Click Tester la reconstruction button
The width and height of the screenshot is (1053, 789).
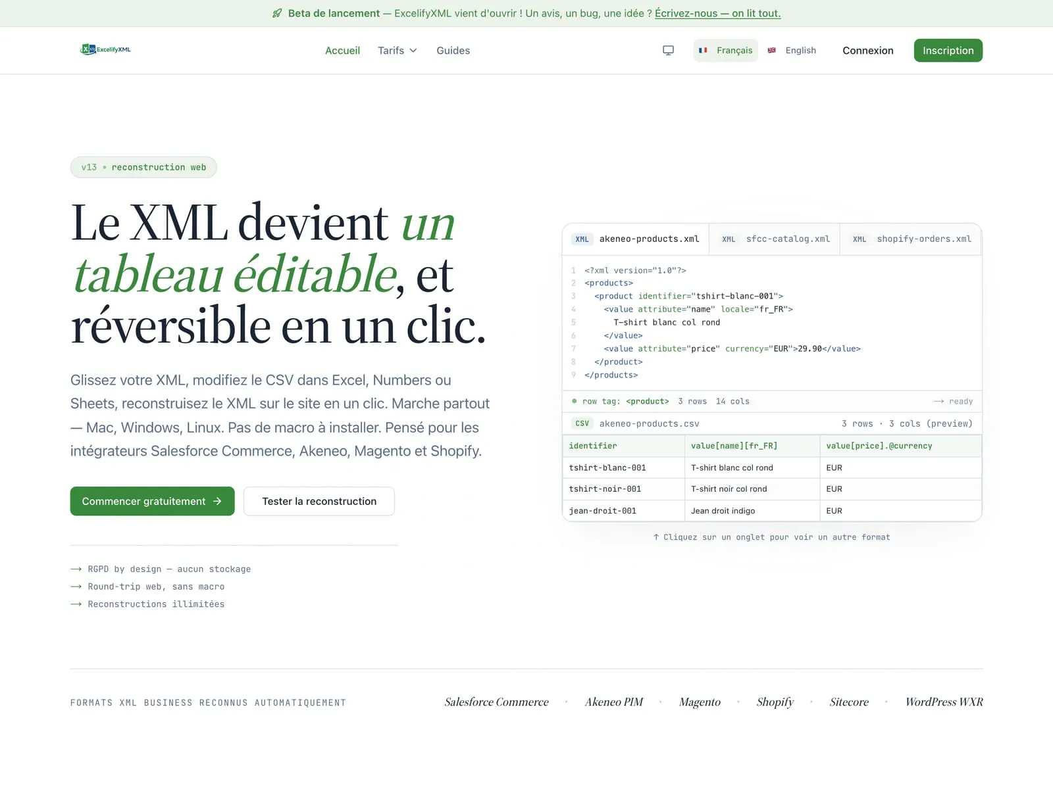pos(319,501)
